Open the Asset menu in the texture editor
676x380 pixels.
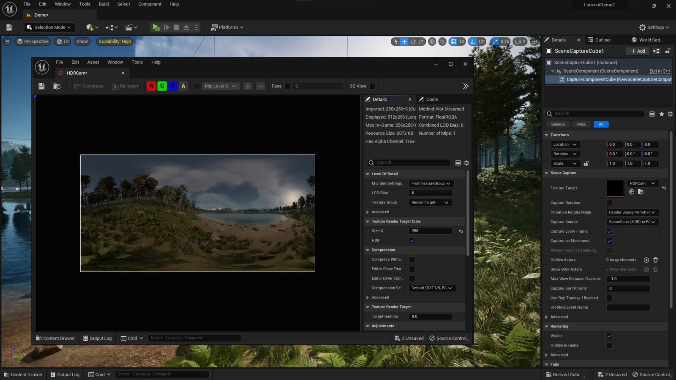coord(93,62)
